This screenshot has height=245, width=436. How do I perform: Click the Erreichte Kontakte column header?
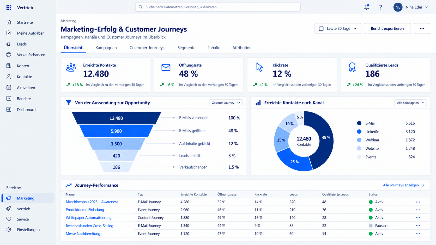(x=193, y=194)
